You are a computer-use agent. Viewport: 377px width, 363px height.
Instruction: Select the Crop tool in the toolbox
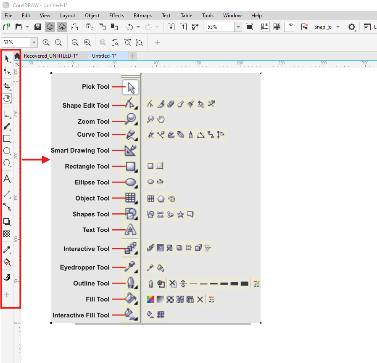tap(7, 86)
